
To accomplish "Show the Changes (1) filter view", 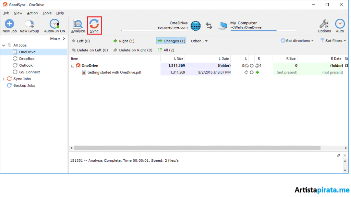I will click(x=171, y=41).
